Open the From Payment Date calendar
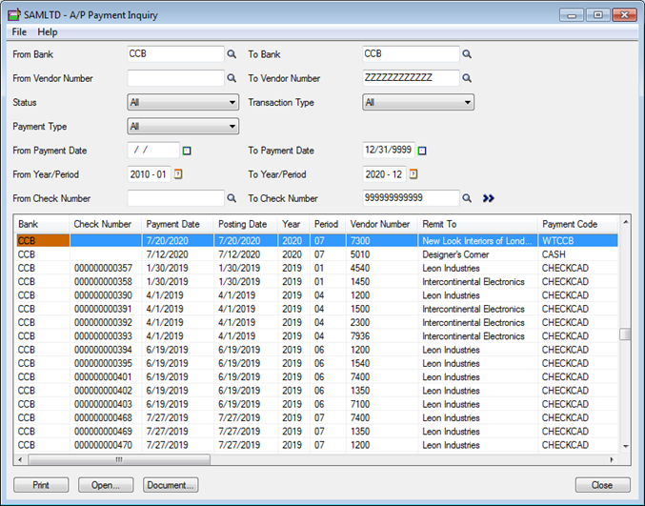The height and width of the screenshot is (506, 645). pos(187,151)
